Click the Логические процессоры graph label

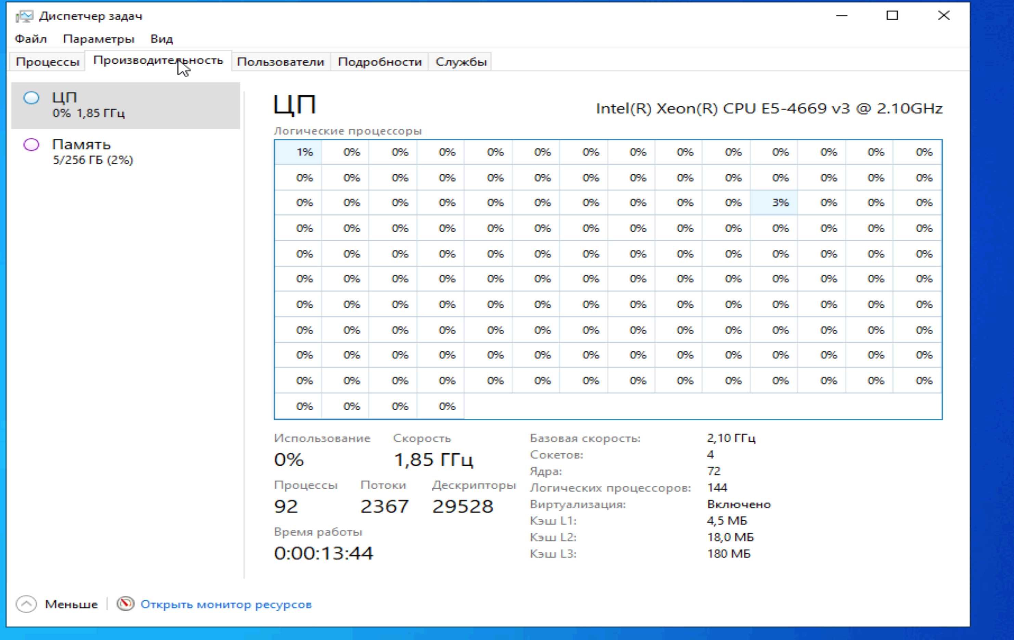click(347, 131)
